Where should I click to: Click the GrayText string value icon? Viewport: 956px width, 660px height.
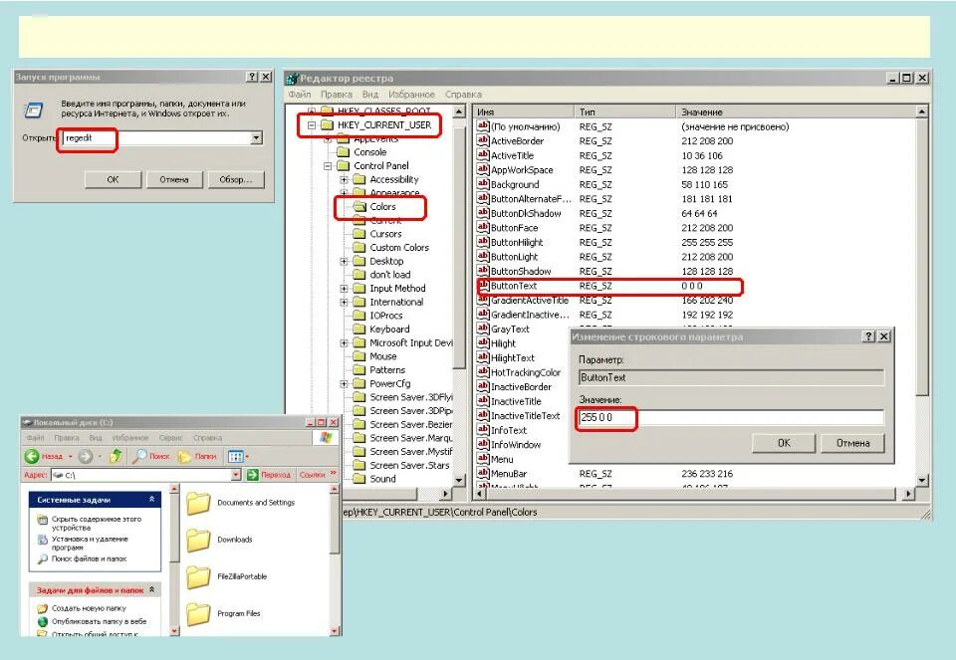coord(483,330)
